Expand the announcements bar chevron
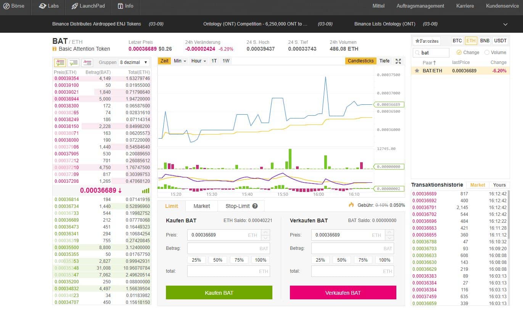Viewport: 523px width, 310px height. (505, 24)
